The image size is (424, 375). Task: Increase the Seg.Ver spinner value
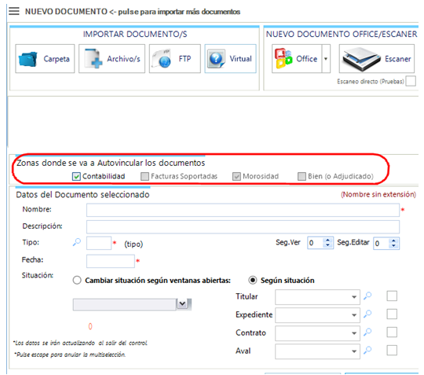(327, 240)
